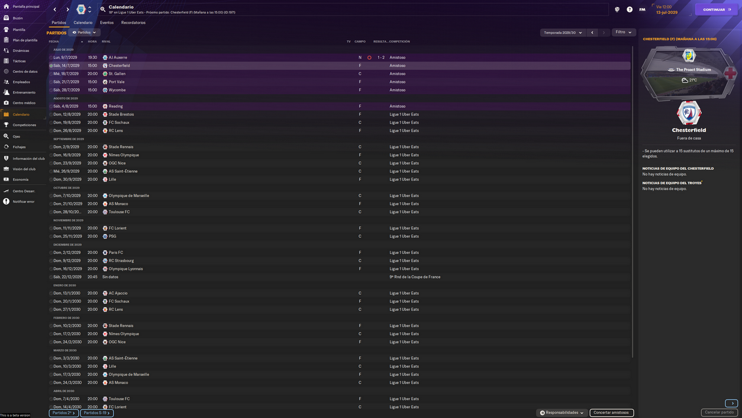This screenshot has height=418, width=742.
Task: Toggle the PSG row selection circle
Action: [x=51, y=236]
